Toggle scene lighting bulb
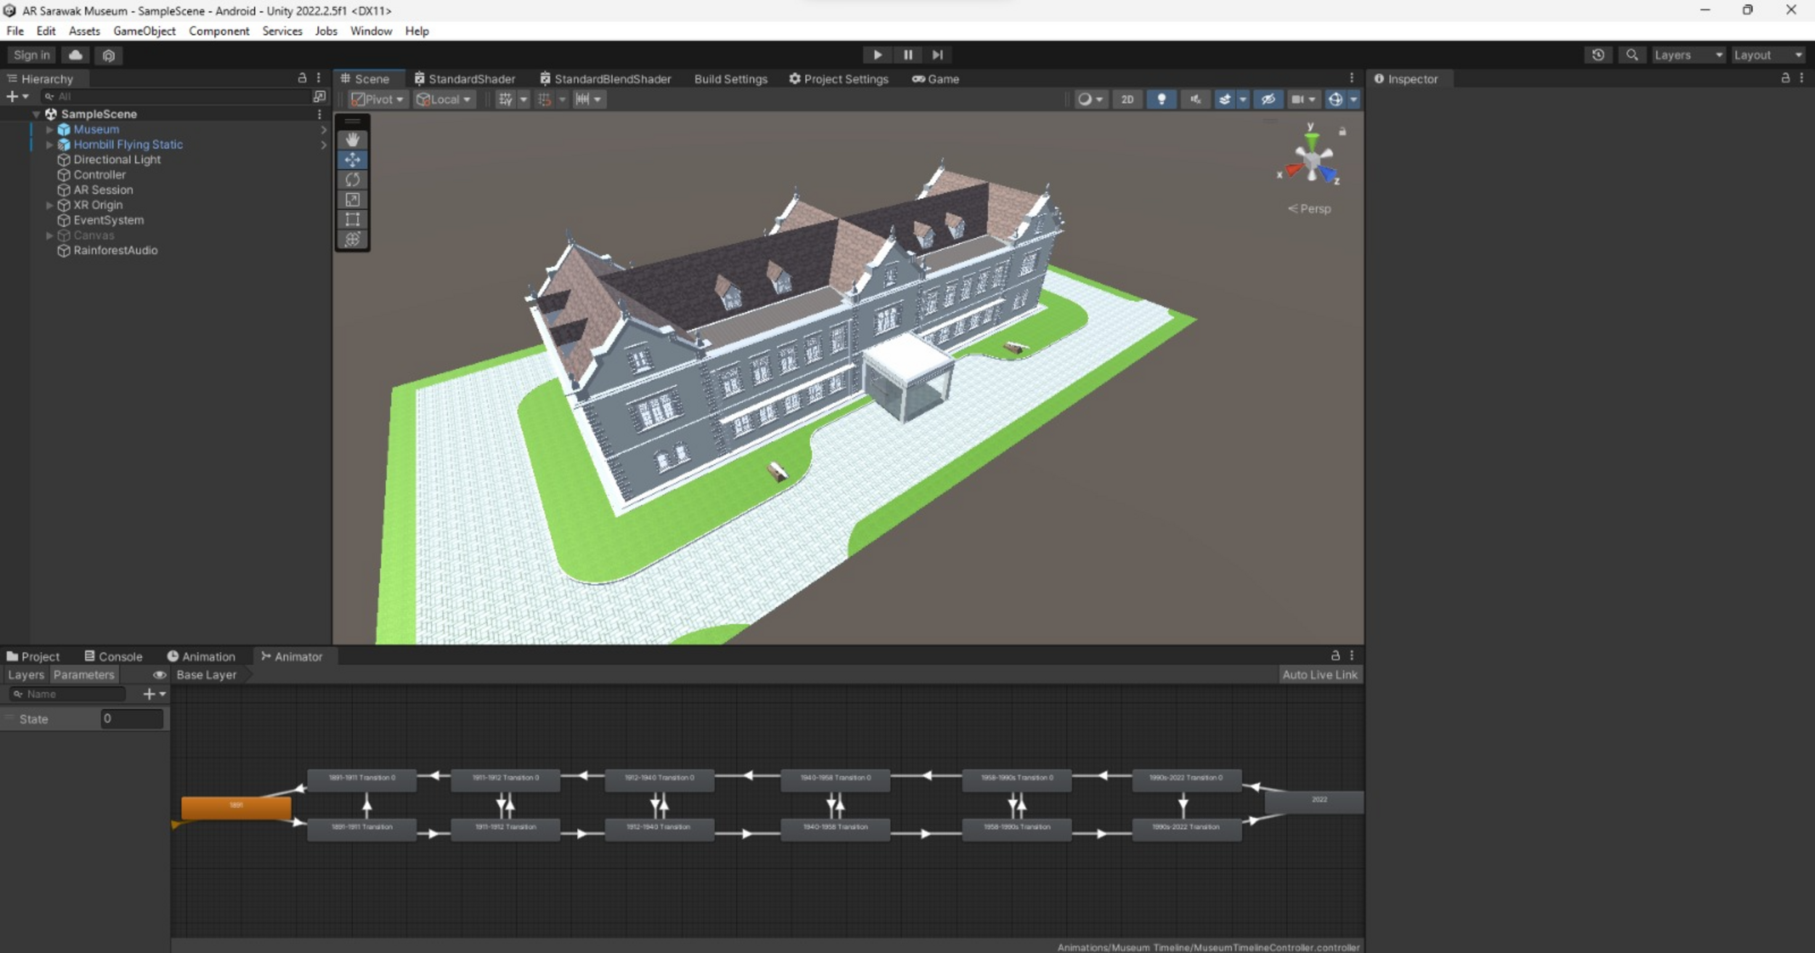The width and height of the screenshot is (1815, 953). (1161, 99)
